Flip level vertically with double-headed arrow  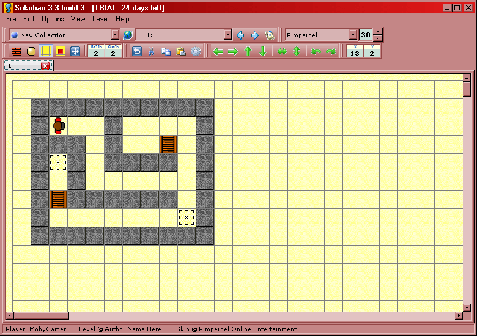[x=297, y=51]
